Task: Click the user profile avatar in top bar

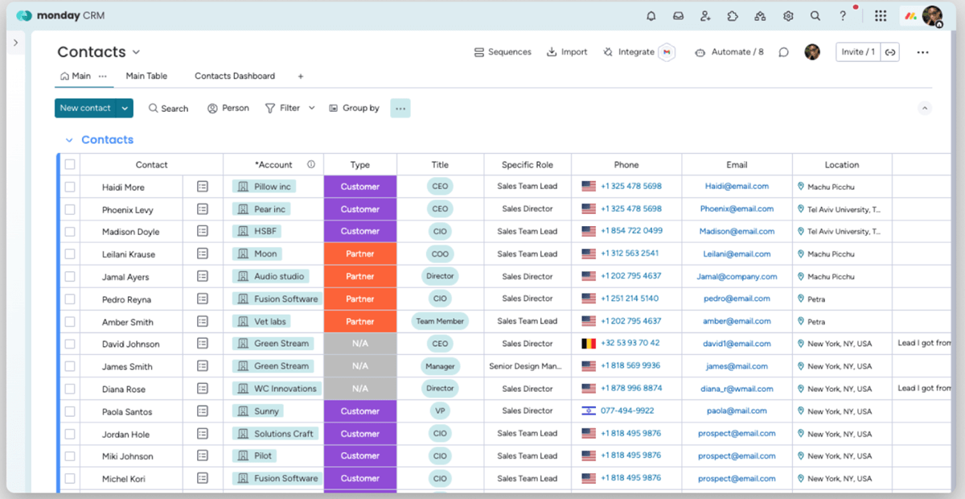Action: [932, 16]
